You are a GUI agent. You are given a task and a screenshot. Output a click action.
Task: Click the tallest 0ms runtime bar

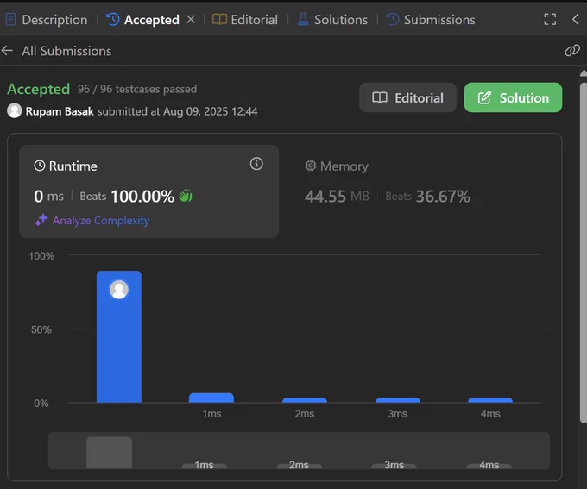coord(119,336)
